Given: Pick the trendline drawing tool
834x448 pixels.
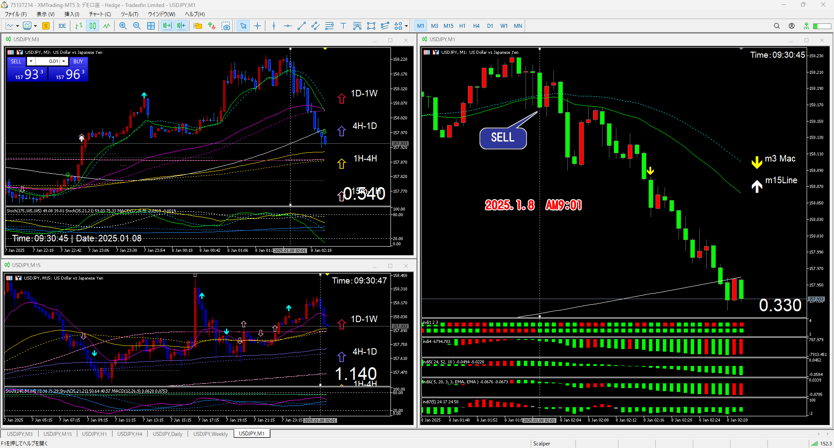Looking at the screenshot, I should coord(301,26).
